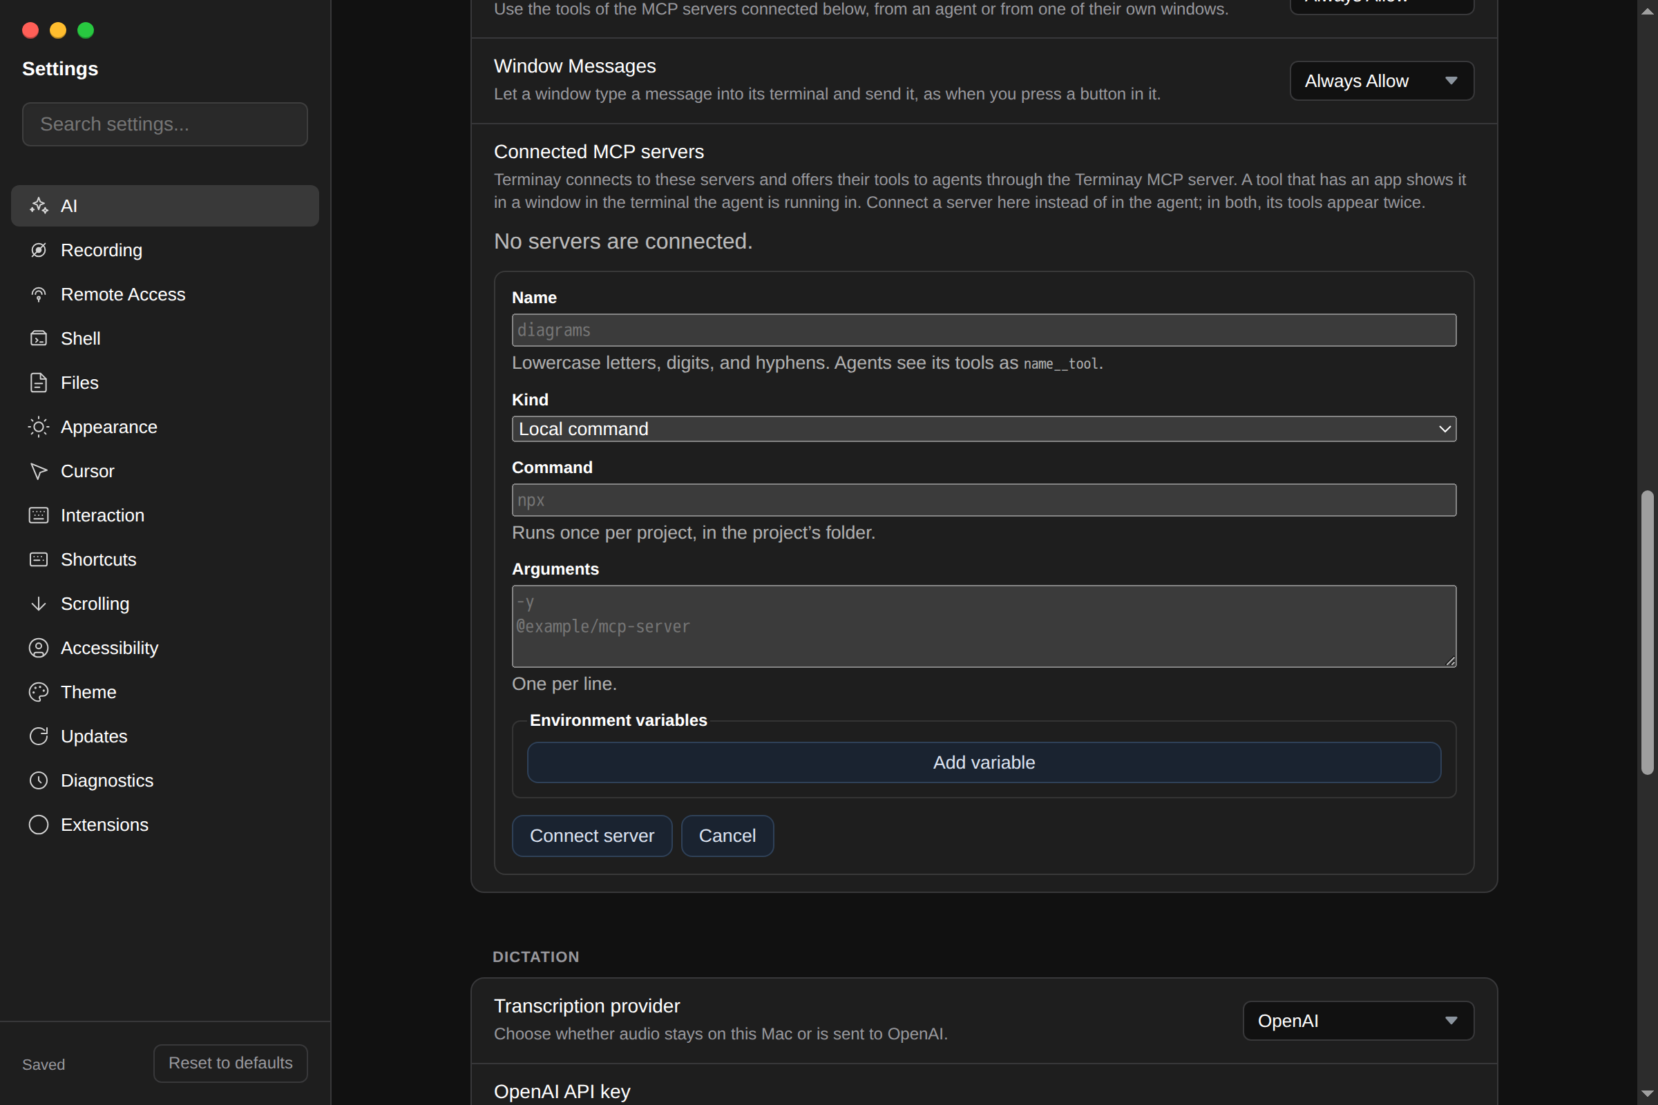Click the Updates refresh icon

click(39, 736)
